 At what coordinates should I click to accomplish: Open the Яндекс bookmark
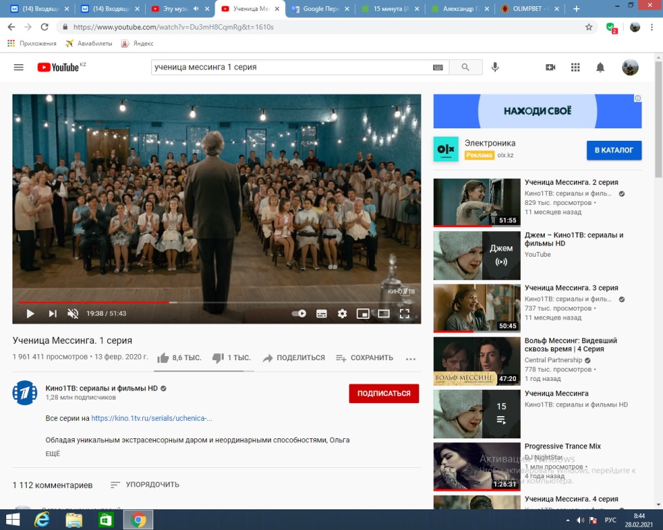point(137,43)
